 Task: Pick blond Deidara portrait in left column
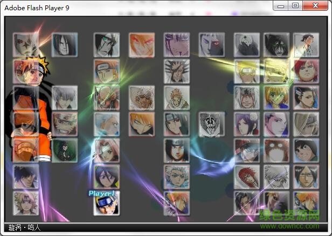click(x=26, y=204)
